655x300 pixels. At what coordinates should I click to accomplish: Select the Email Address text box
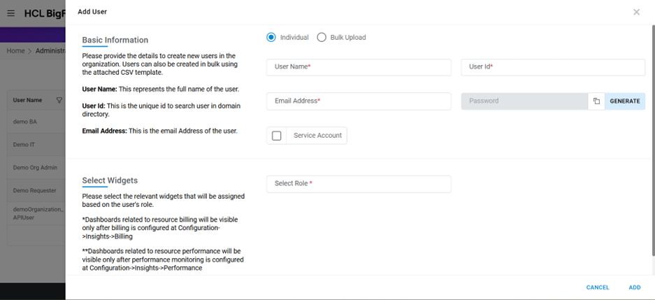pyautogui.click(x=359, y=101)
